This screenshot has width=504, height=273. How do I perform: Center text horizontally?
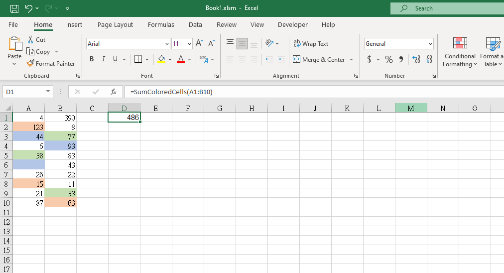(242, 59)
